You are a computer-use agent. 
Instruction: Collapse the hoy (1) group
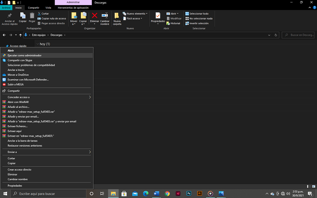38,44
